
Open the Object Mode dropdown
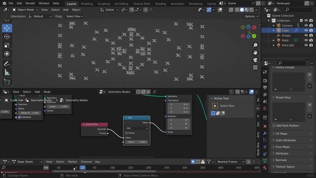[x=25, y=10]
